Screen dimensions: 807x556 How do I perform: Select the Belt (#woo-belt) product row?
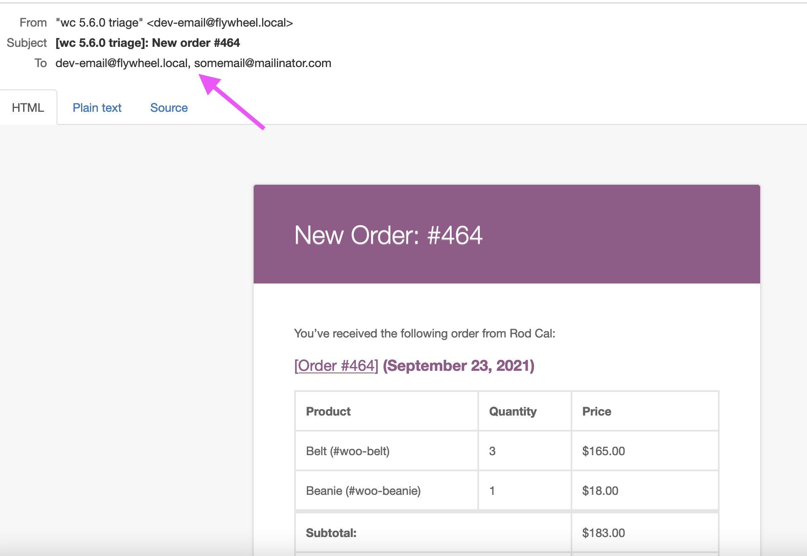[348, 451]
